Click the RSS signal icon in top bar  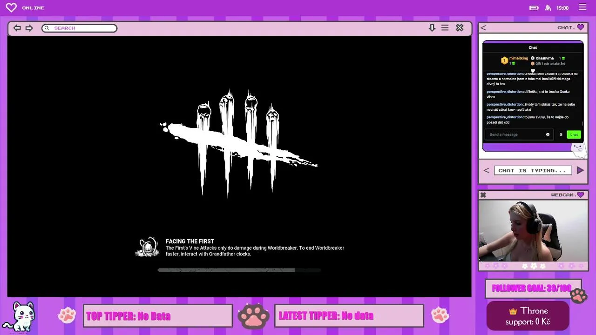[548, 8]
